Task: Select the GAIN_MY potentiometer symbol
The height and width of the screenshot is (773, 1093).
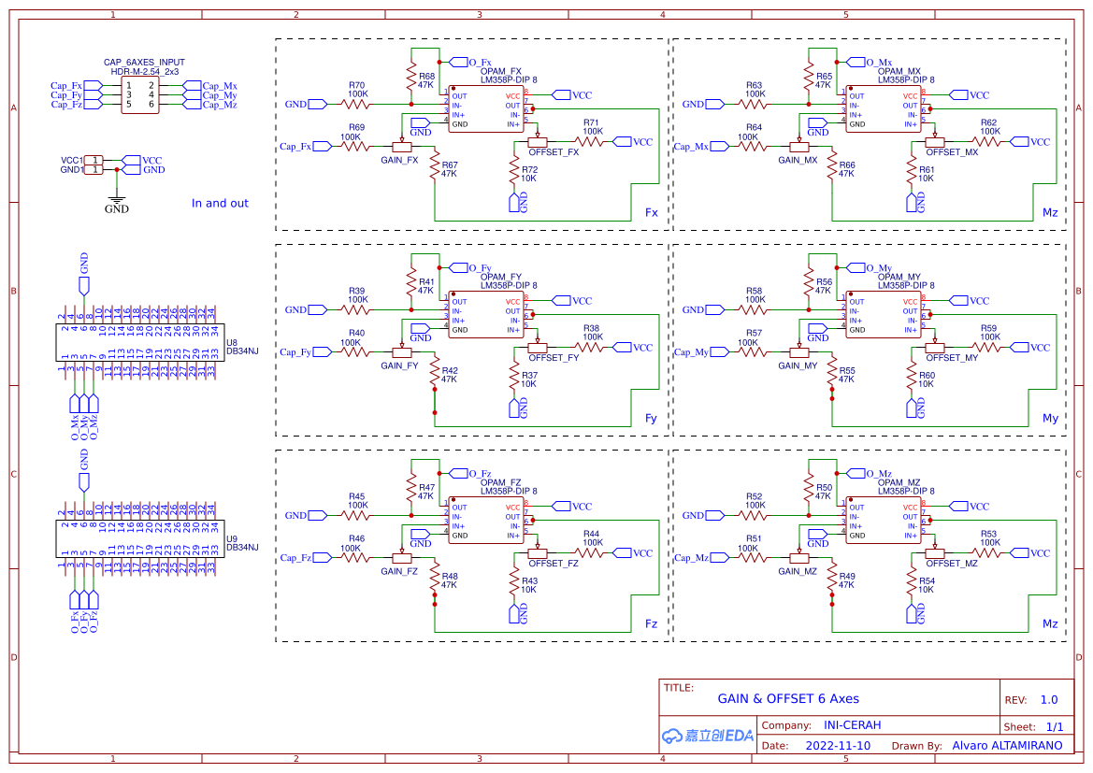Action: click(x=799, y=352)
